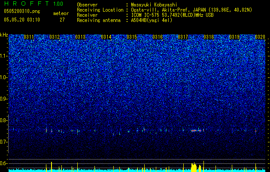Click the date stamp 05.05.20 03:10
The height and width of the screenshot is (172, 270).
[x=22, y=20]
